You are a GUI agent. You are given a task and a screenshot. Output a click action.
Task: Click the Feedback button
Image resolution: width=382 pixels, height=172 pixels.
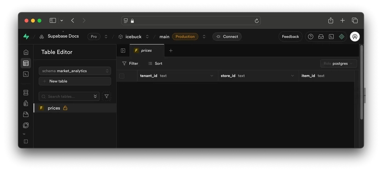pyautogui.click(x=290, y=37)
